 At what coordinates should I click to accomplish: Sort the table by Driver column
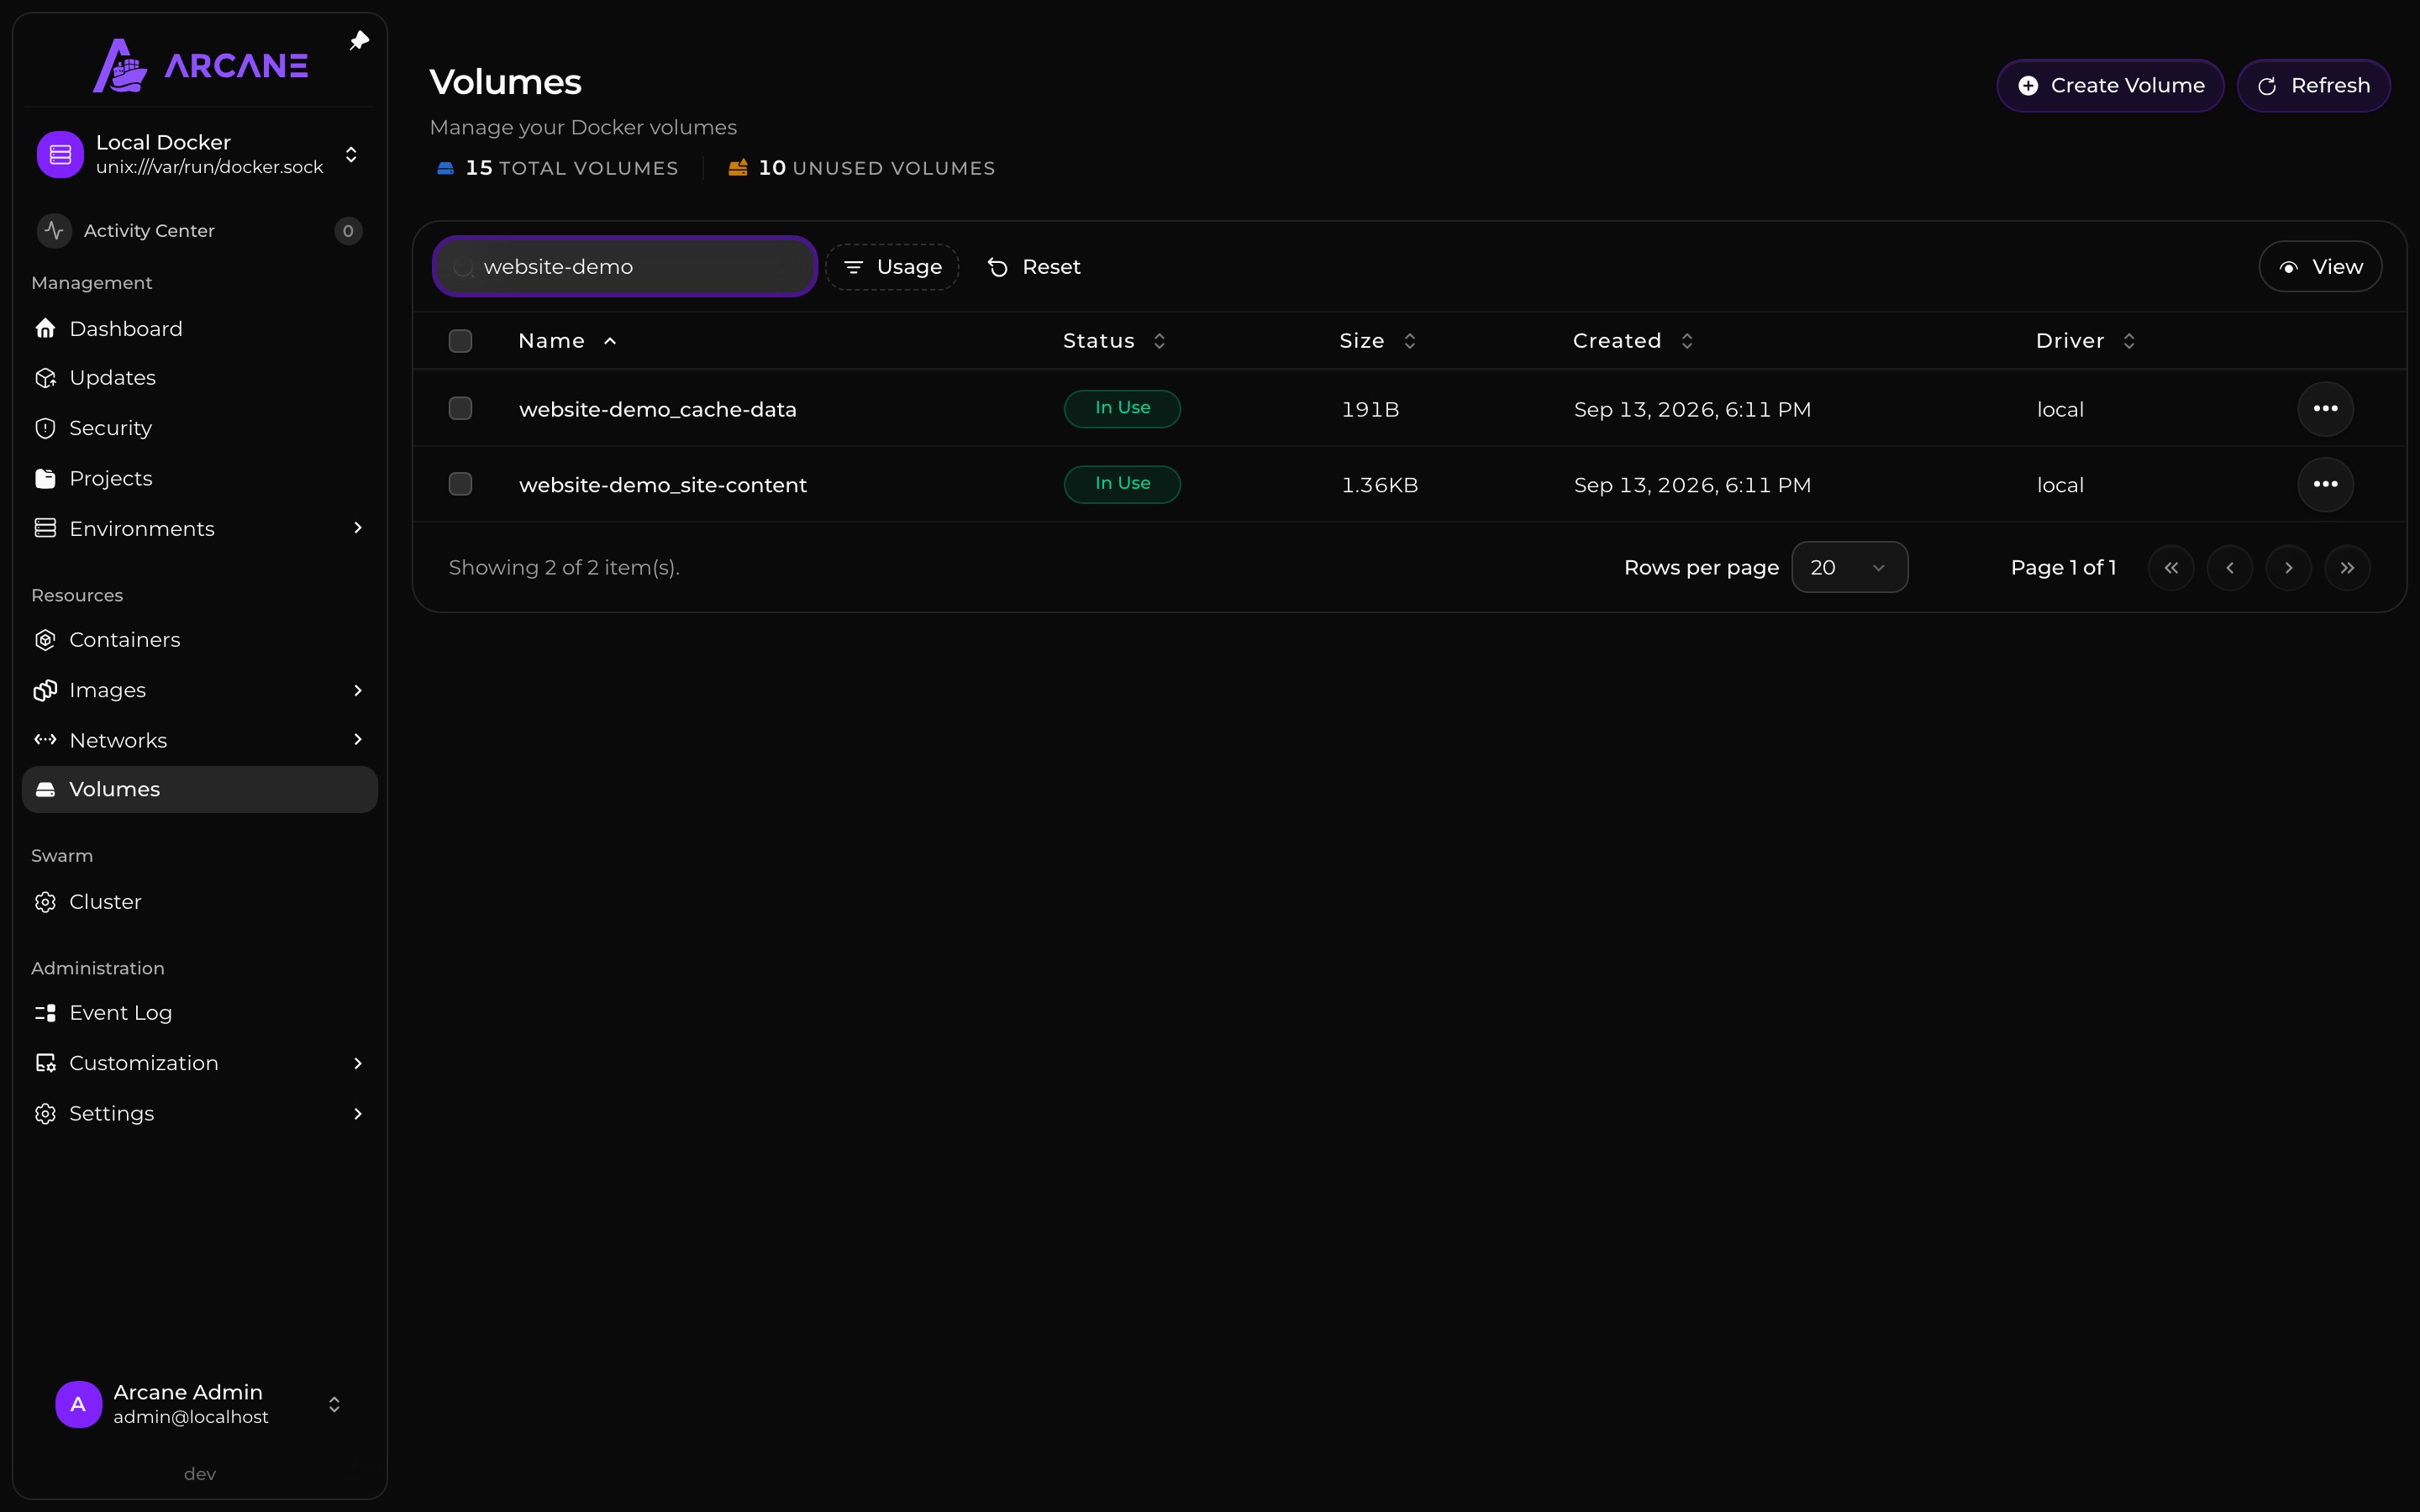2085,341
